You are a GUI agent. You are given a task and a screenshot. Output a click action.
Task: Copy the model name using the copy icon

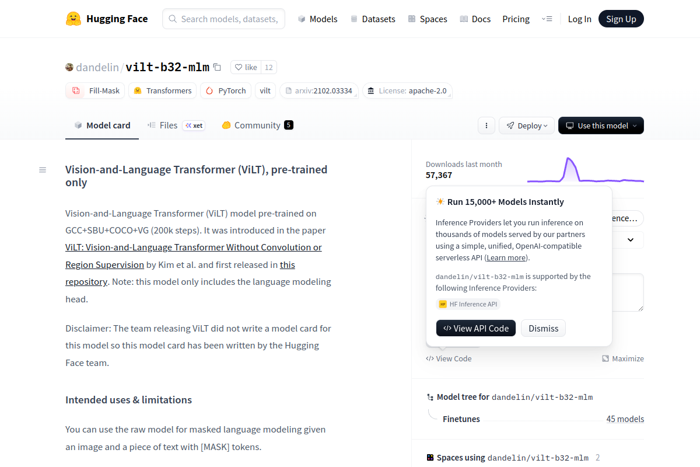point(217,67)
